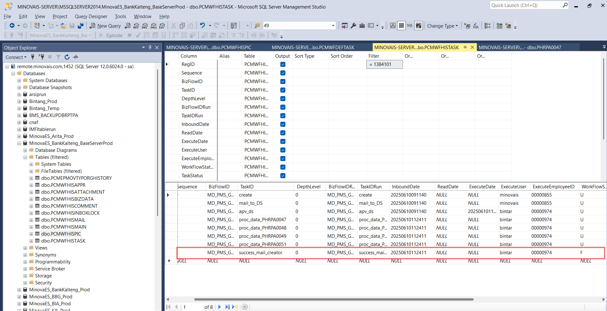Uncheck Output for BizFlowID column
This screenshot has width=607, height=311.
tap(283, 81)
